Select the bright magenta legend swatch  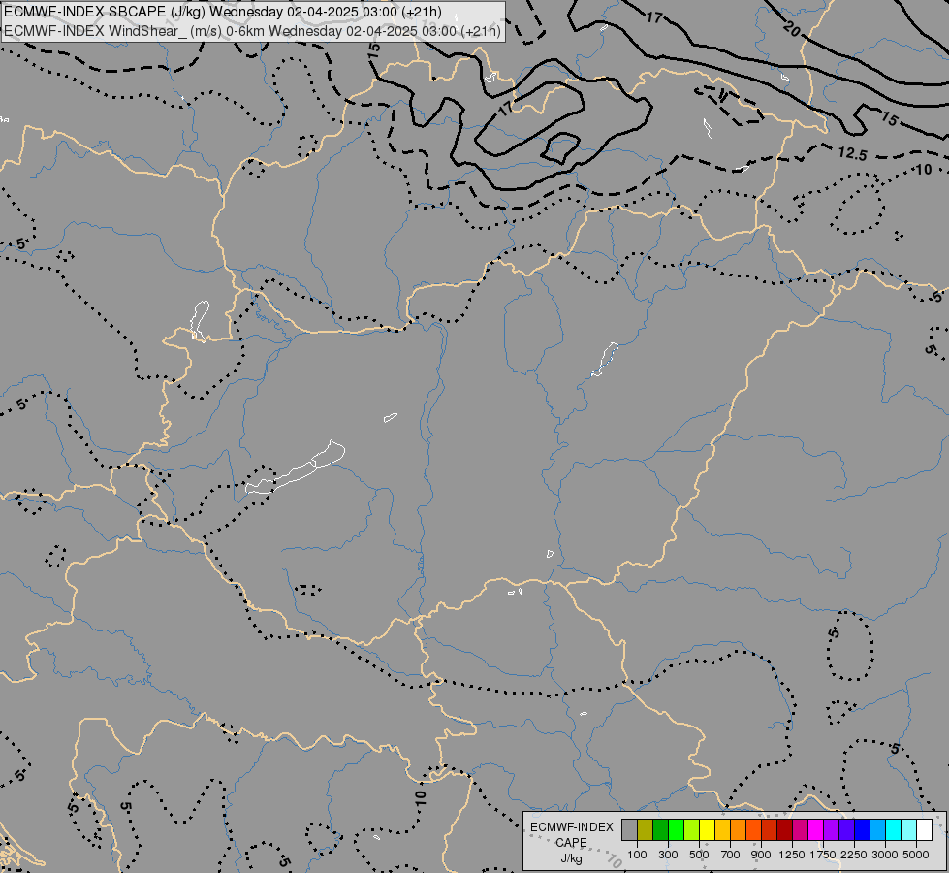point(816,830)
